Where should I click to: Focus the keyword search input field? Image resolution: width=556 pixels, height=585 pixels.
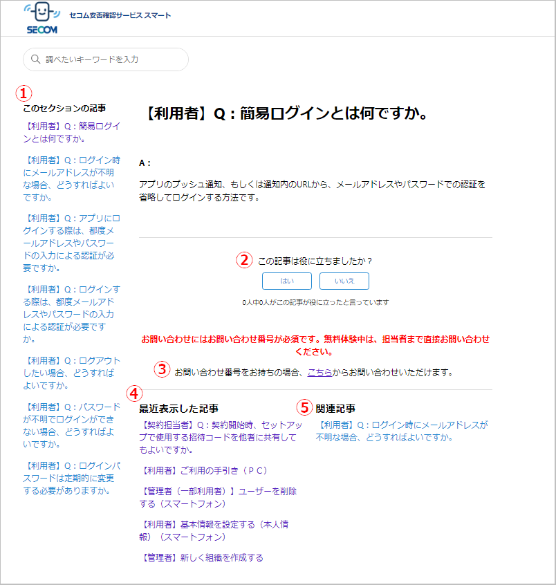(106, 59)
